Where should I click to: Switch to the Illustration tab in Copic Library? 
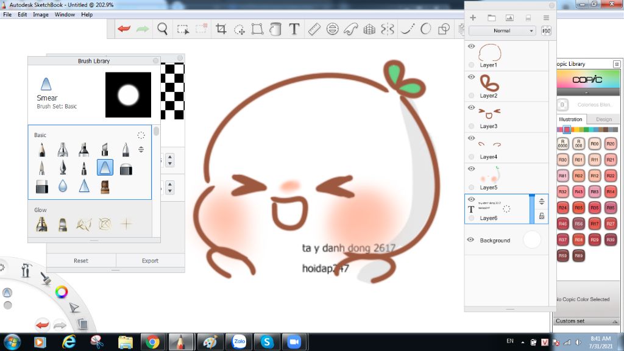[x=570, y=119]
